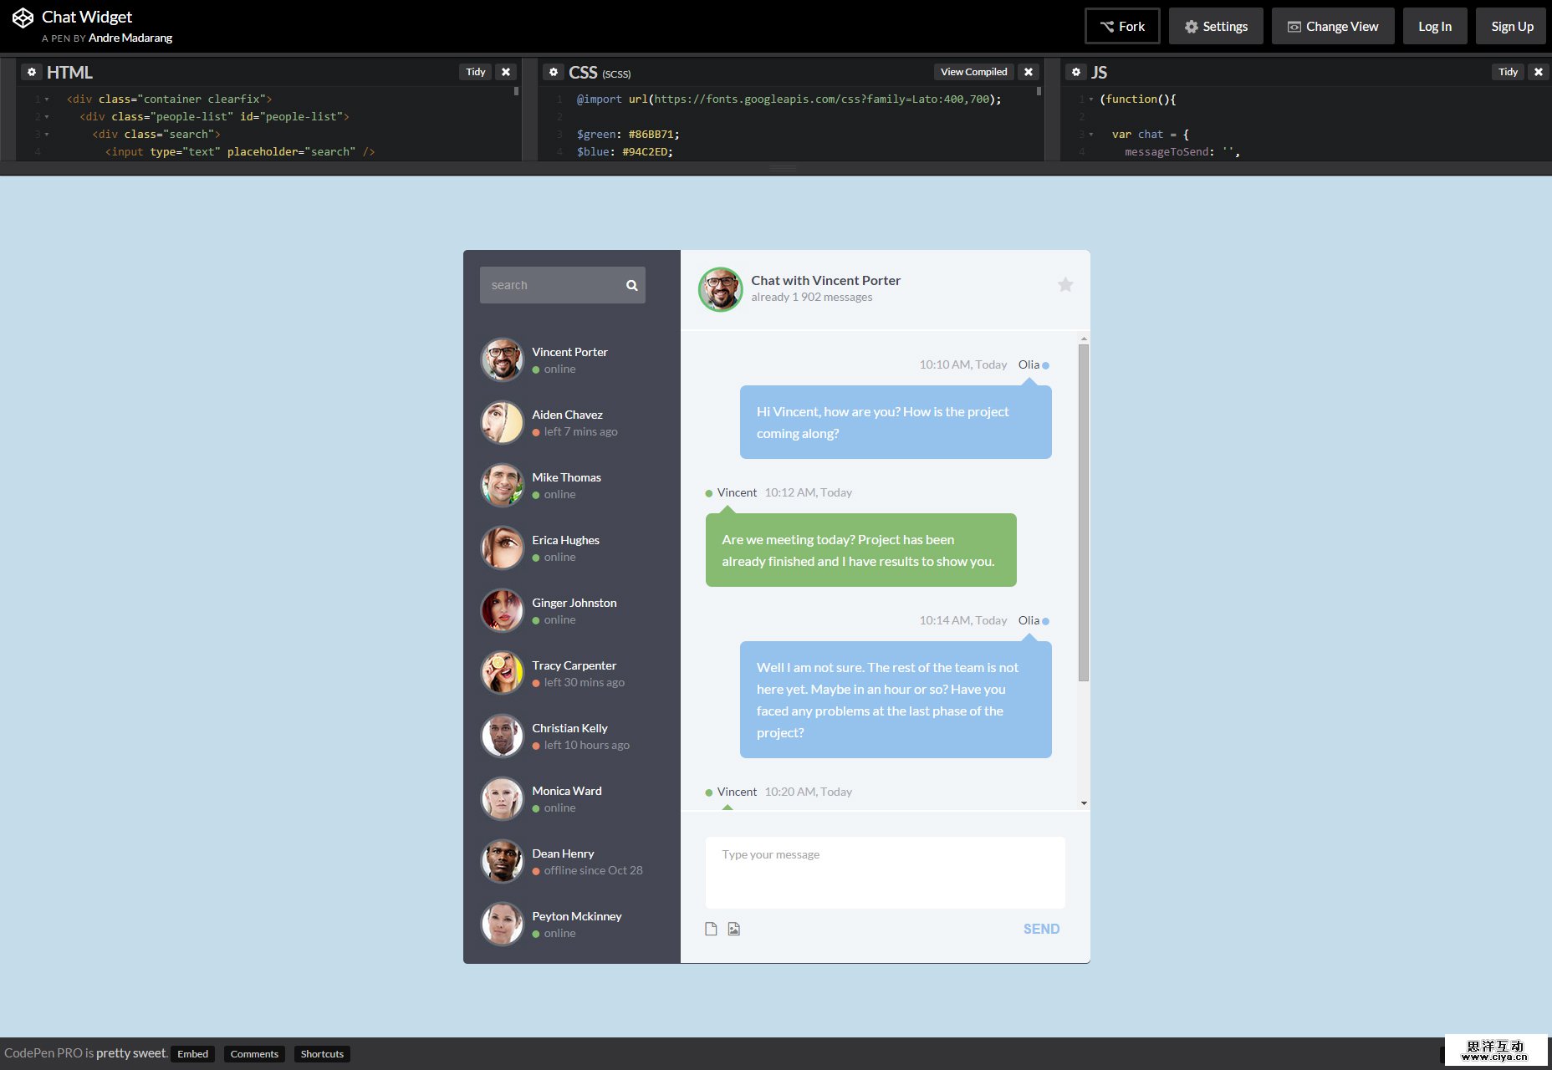Select the search magnifier icon

point(631,284)
